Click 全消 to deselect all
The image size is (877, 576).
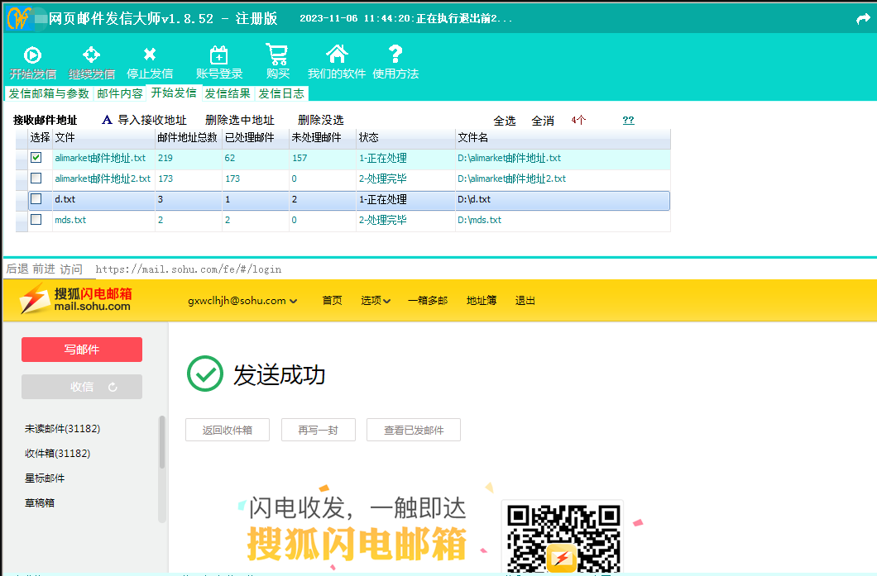click(x=543, y=121)
